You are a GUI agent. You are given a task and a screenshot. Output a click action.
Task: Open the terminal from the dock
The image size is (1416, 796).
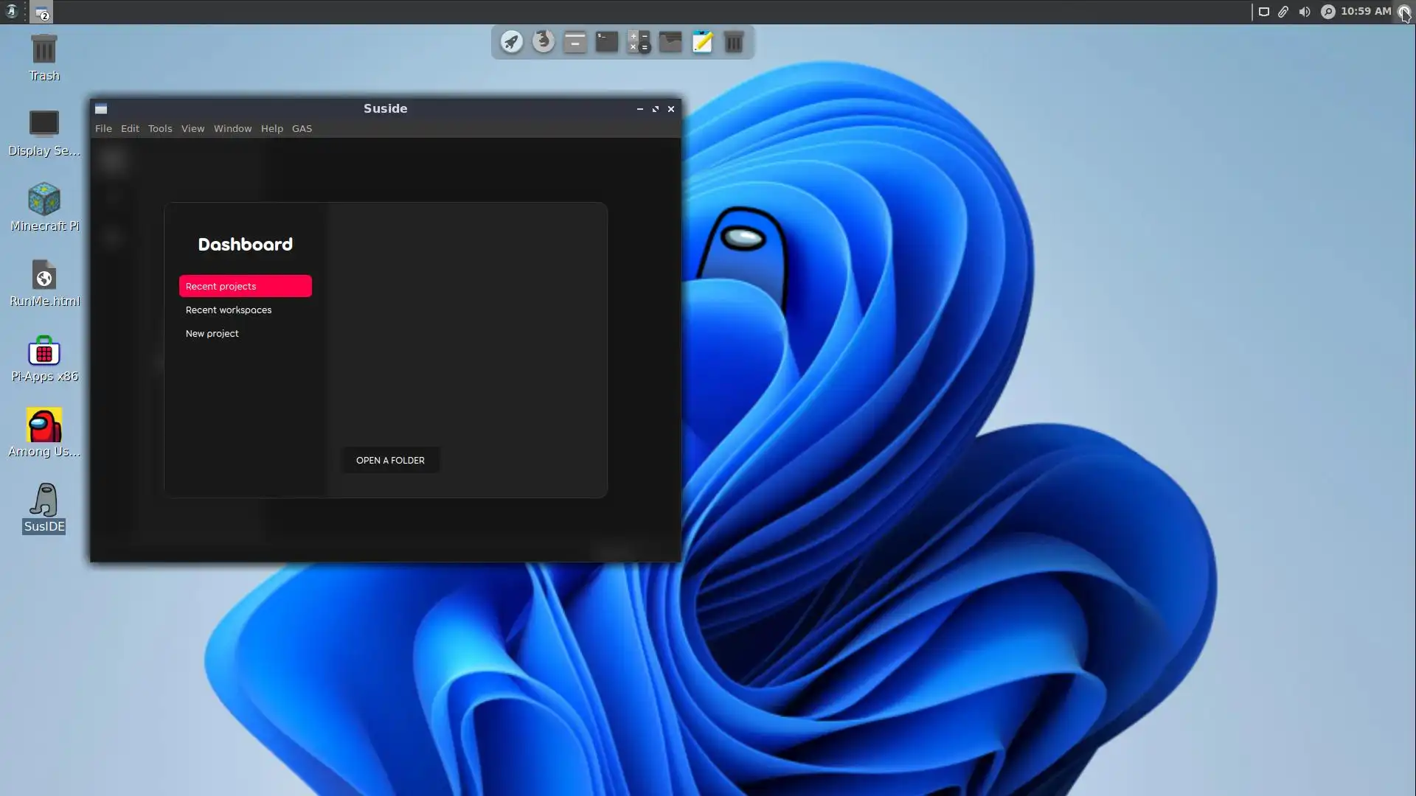point(606,41)
